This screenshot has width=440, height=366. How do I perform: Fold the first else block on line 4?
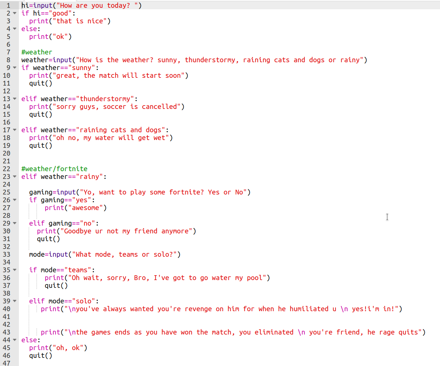coord(14,29)
